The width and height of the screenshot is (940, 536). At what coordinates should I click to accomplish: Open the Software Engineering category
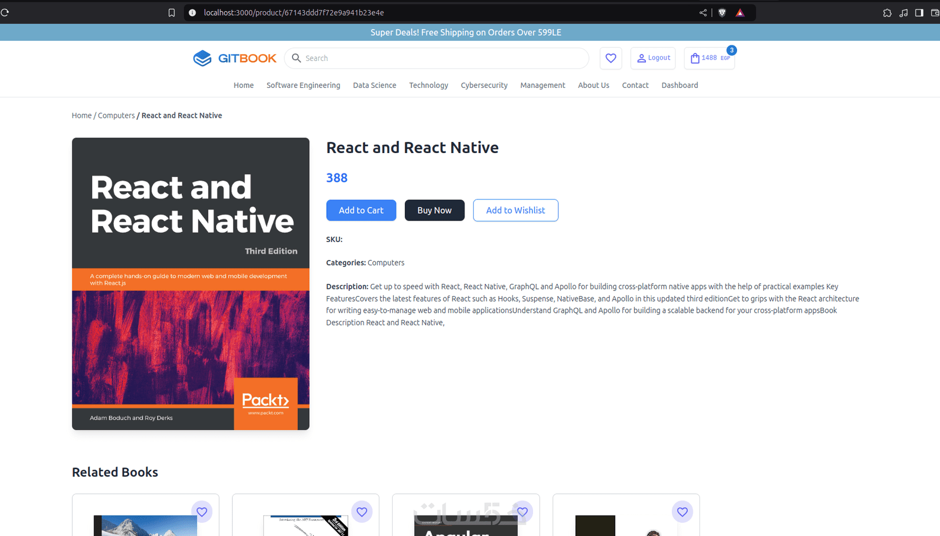303,85
